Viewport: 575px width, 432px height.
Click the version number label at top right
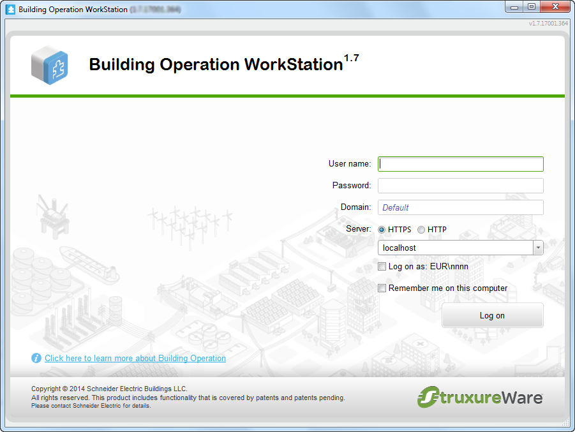point(548,24)
